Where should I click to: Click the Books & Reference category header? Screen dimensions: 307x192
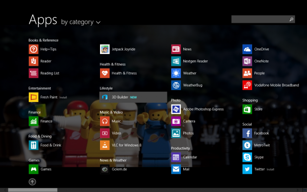click(44, 40)
